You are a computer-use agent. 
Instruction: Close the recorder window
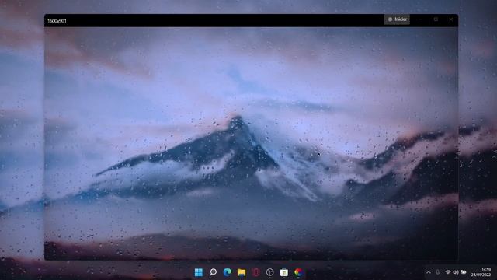pos(450,19)
